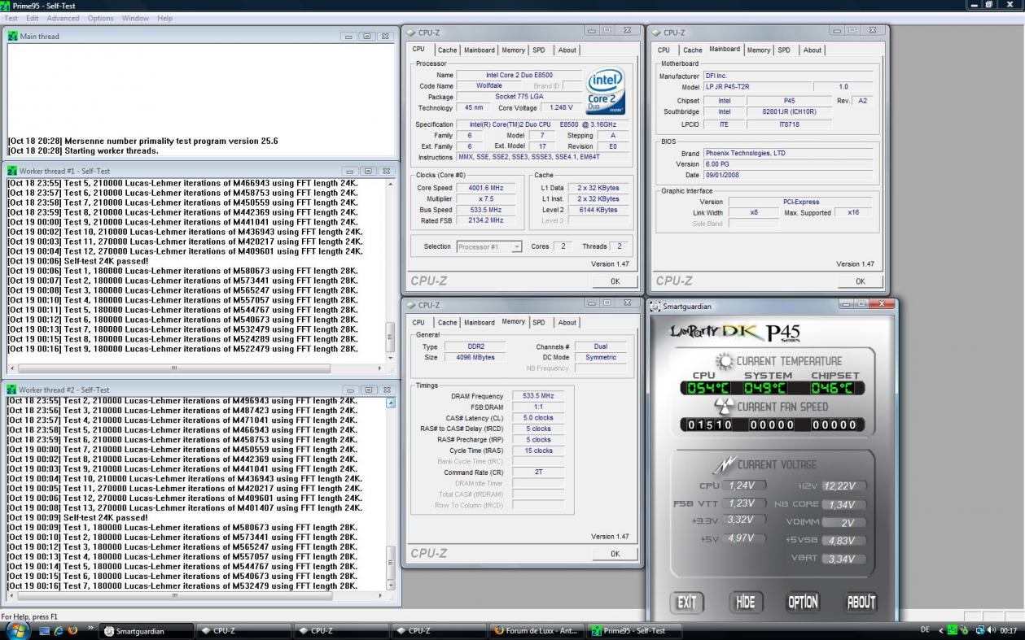
Task: Click the Worker thread #2 window icon
Action: 12,390
